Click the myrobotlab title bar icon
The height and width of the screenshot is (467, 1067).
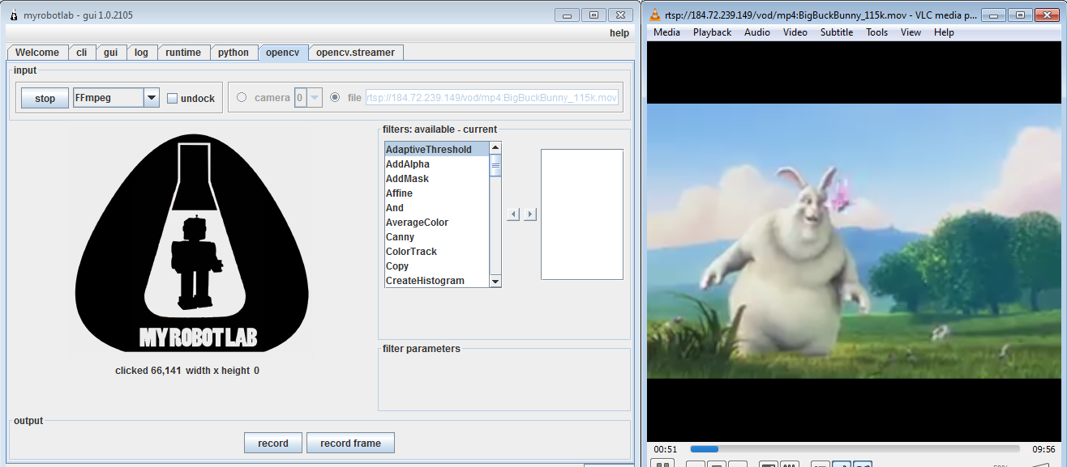click(x=14, y=15)
